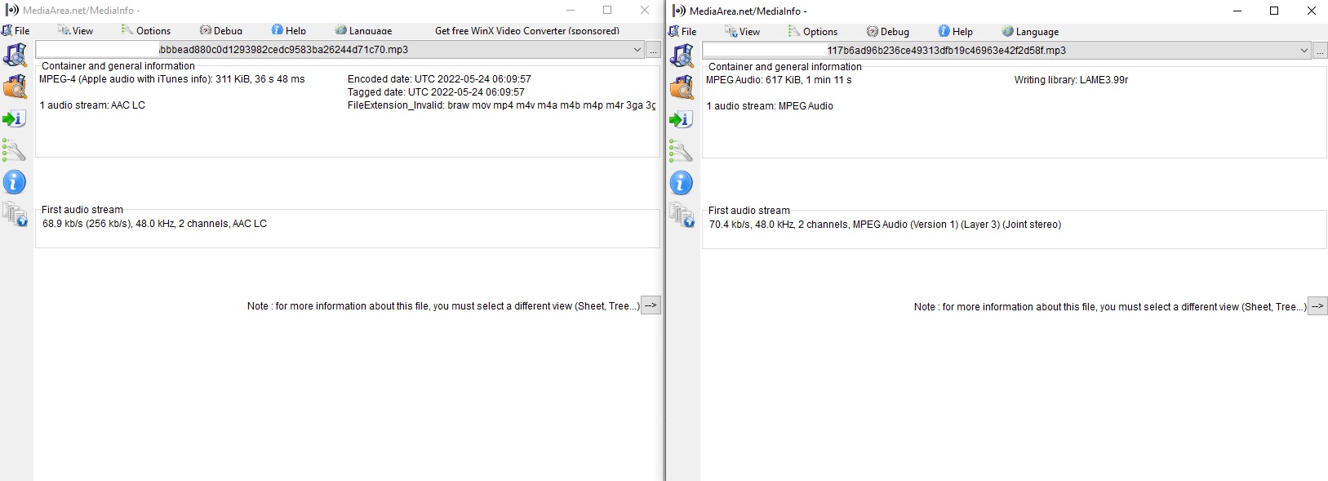Viewport: 1328px width, 481px height.
Task: Open Help menu in left window
Action: click(x=289, y=30)
